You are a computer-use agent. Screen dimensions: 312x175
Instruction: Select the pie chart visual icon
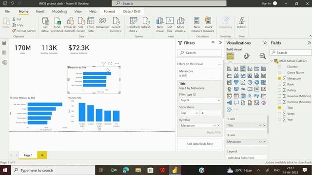pyautogui.click(x=250, y=82)
